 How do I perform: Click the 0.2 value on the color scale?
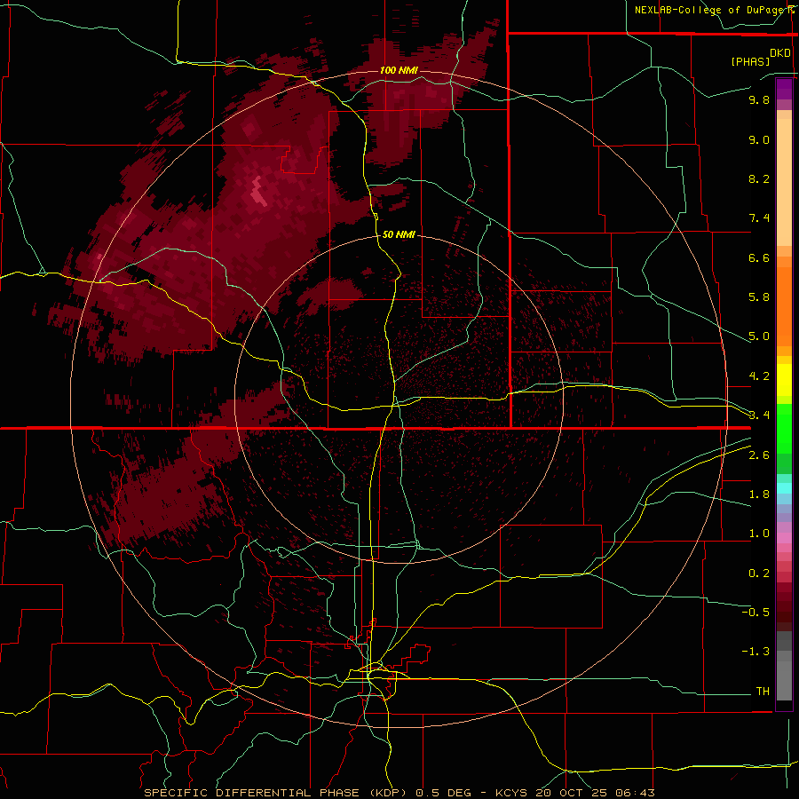pyautogui.click(x=759, y=574)
